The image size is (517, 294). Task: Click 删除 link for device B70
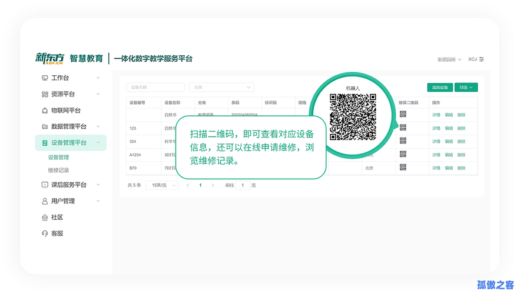[x=461, y=168]
